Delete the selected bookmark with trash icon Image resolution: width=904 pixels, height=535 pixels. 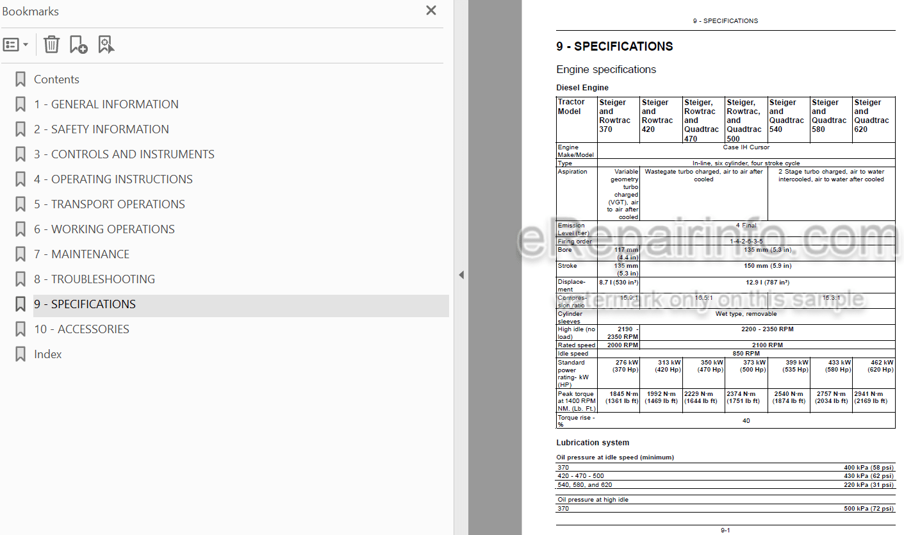(x=51, y=44)
